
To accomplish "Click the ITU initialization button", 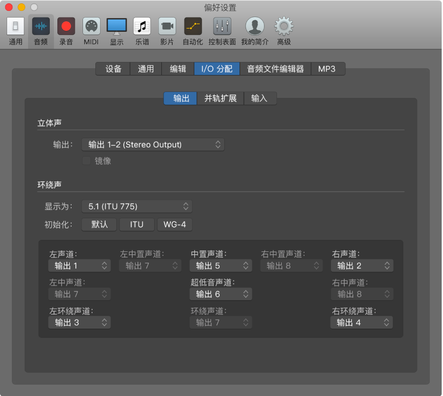I will [x=137, y=224].
